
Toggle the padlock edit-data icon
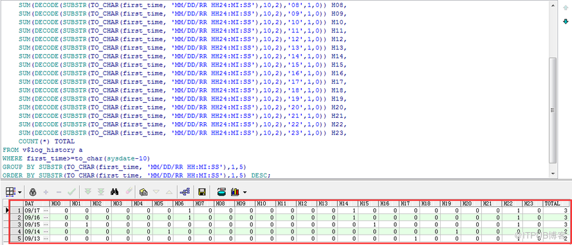[33, 192]
